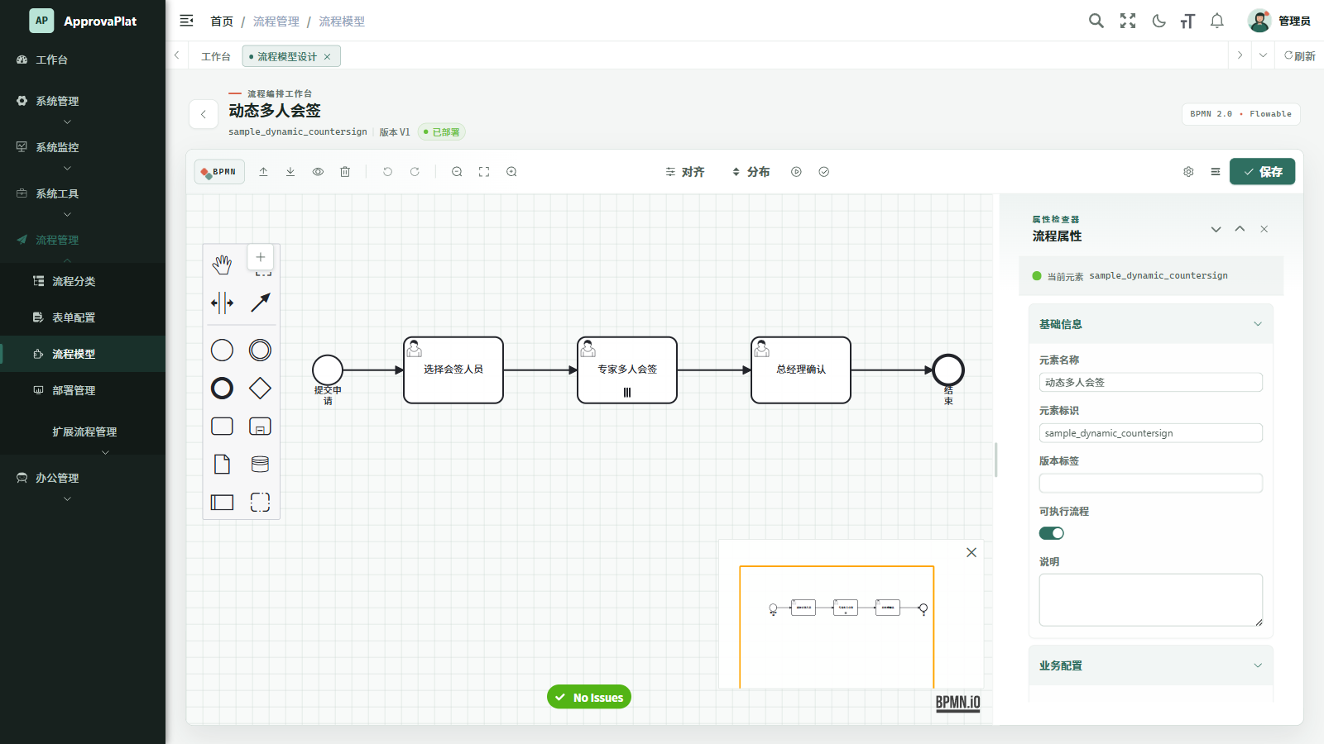
Task: Toggle fullscreen from the top bar
Action: [1128, 21]
